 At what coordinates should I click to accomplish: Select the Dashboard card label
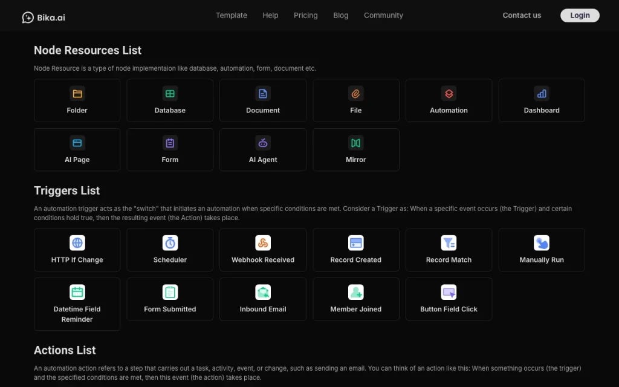pyautogui.click(x=542, y=110)
